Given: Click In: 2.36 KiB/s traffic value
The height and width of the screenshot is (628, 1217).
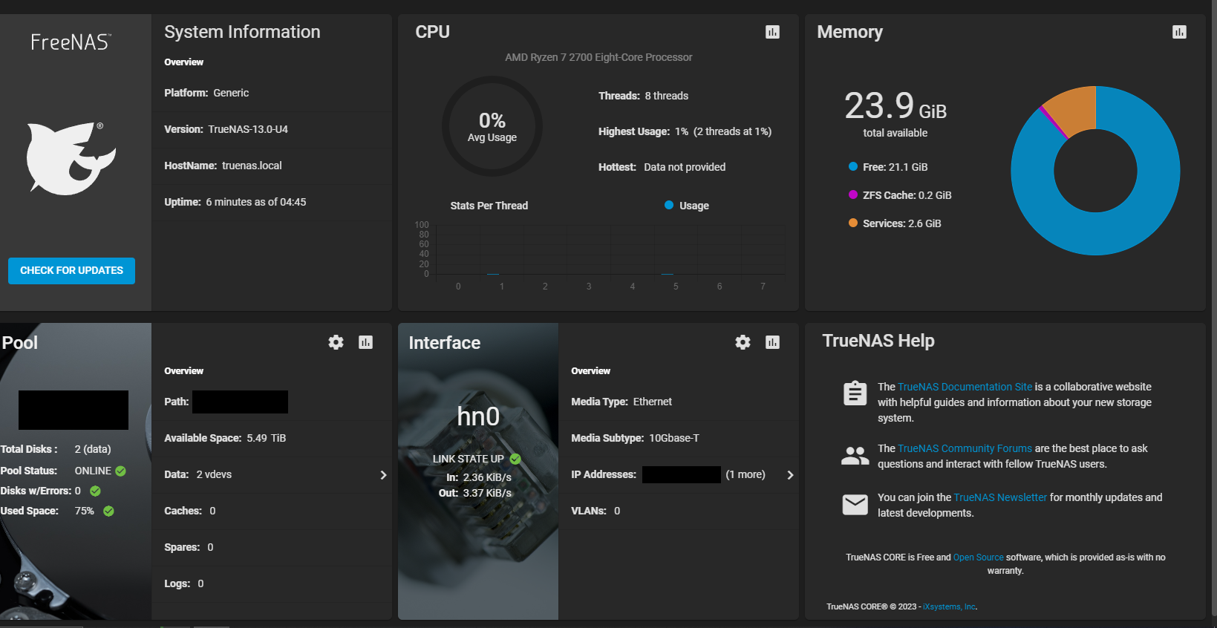Looking at the screenshot, I should point(479,477).
